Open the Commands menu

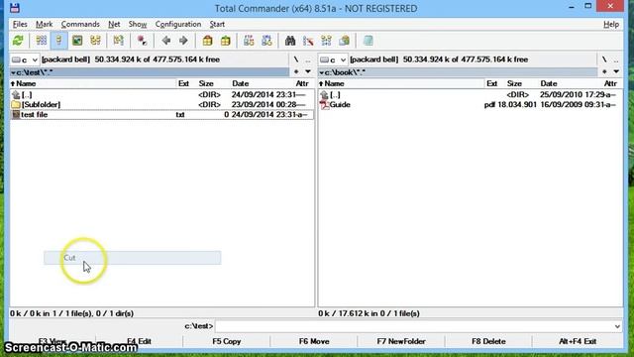click(x=80, y=24)
